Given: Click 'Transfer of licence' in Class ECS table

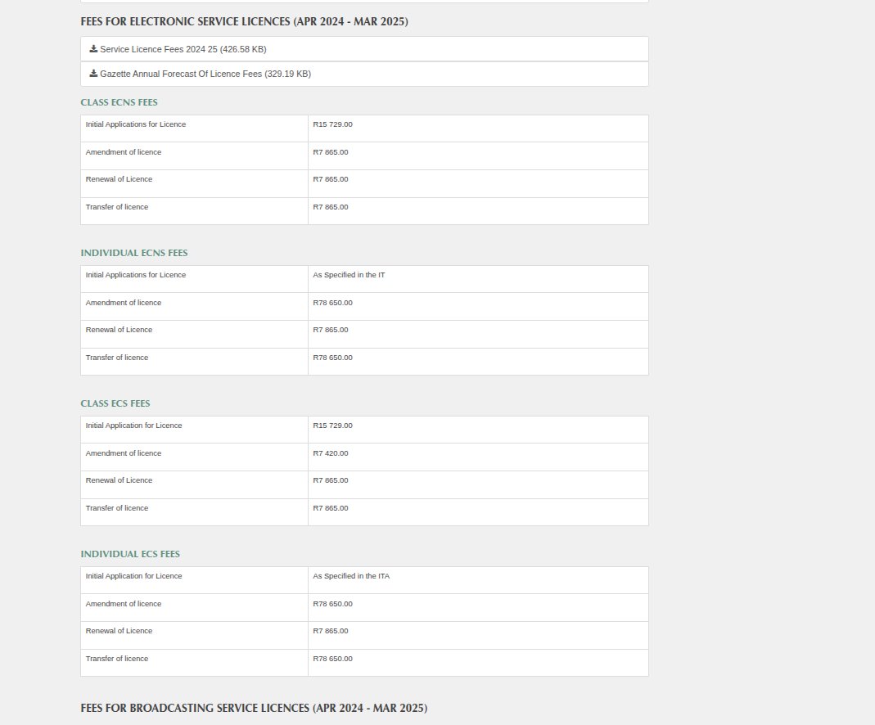Looking at the screenshot, I should [116, 508].
